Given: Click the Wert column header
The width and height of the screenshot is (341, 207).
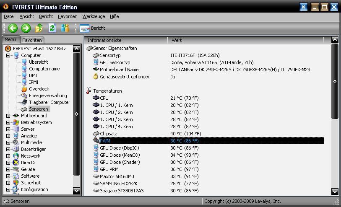Looking at the screenshot, I should pyautogui.click(x=245, y=40).
